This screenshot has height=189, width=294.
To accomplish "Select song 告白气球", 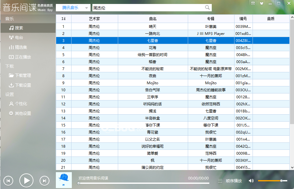I will 153,90.
